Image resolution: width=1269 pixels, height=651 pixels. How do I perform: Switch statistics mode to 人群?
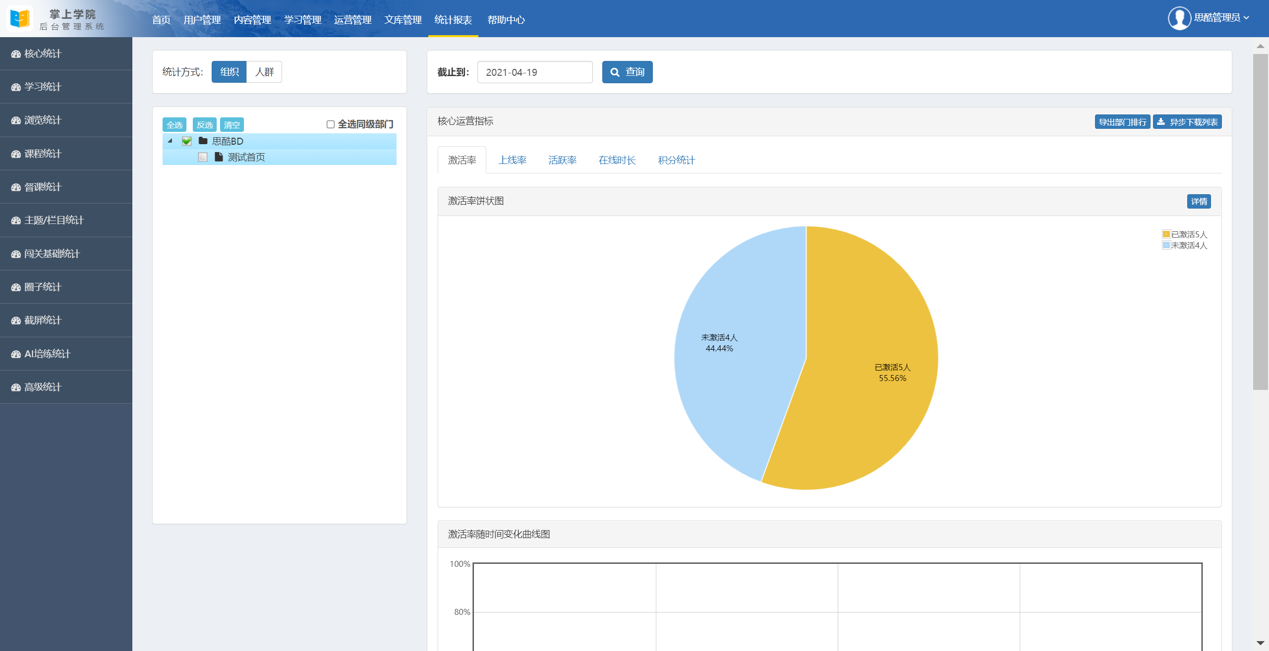pos(264,72)
